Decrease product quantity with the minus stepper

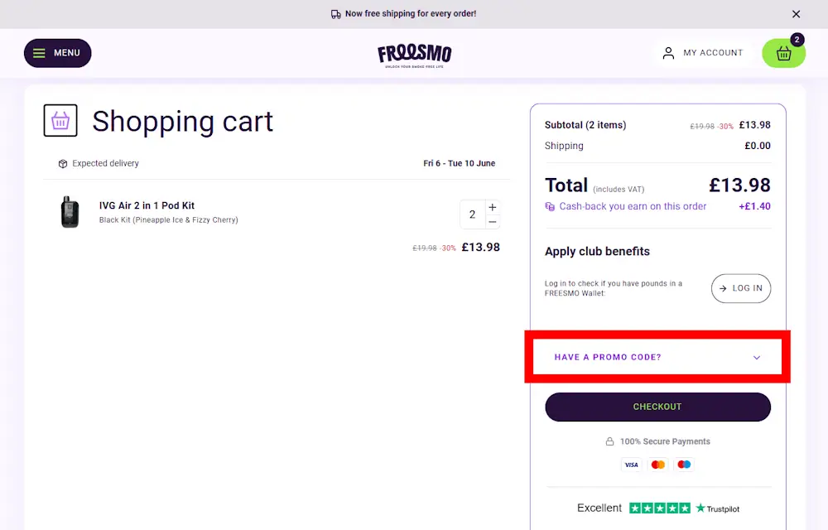click(x=491, y=220)
